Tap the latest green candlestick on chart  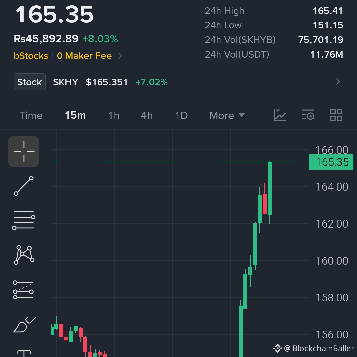click(x=270, y=188)
